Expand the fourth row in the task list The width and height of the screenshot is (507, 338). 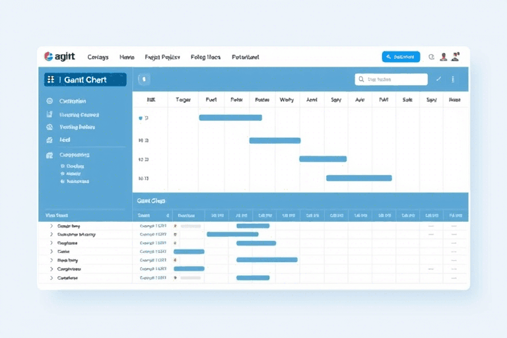51,252
